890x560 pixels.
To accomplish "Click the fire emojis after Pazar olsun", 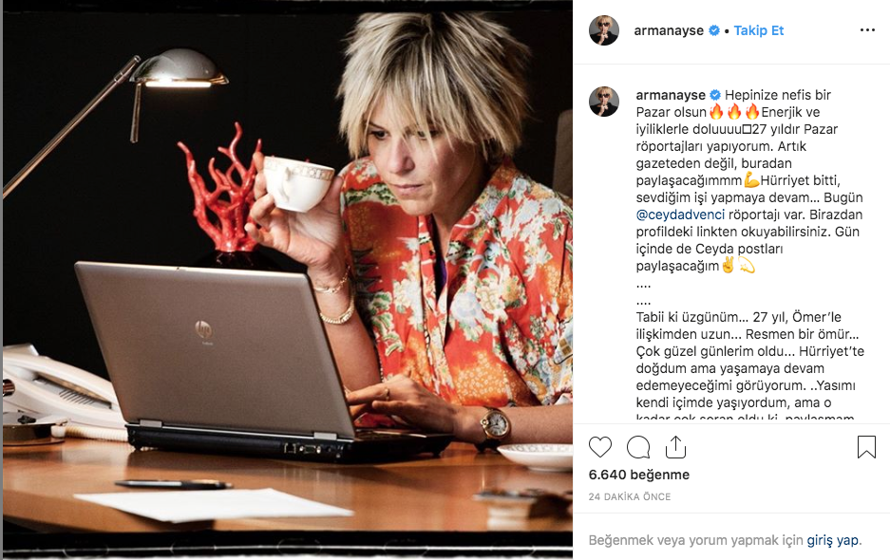I will coord(734,112).
